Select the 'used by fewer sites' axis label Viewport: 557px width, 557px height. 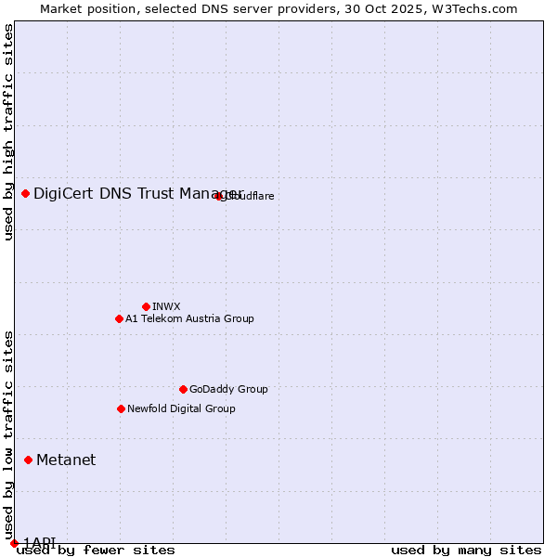[x=96, y=550]
